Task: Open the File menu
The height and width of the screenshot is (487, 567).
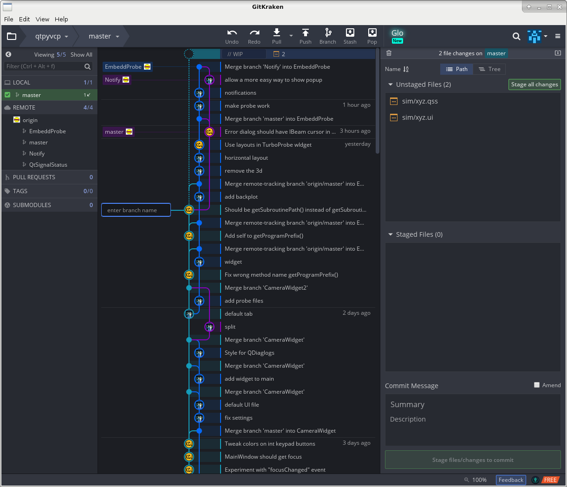Action: (9, 19)
